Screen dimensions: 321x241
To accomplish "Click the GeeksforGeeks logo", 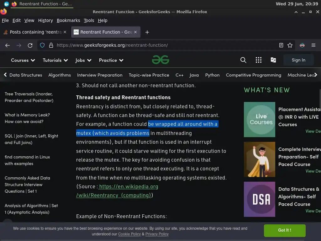I will [x=160, y=60].
